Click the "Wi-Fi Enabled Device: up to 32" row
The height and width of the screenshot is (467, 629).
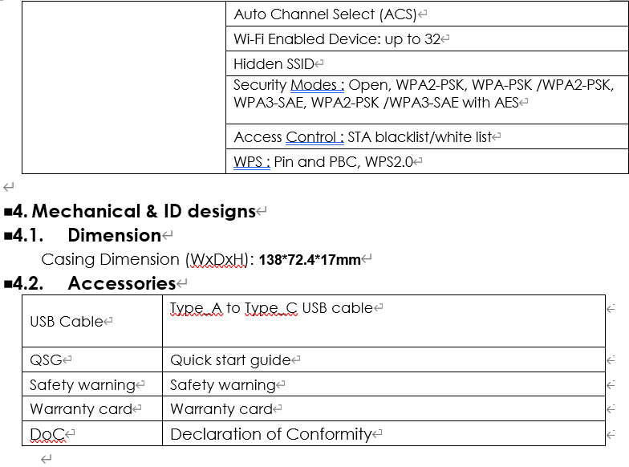[337, 39]
